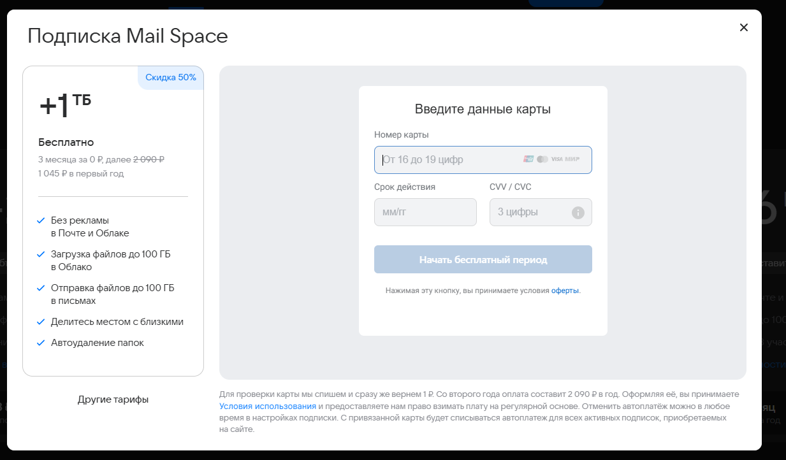The width and height of the screenshot is (786, 460).
Task: Click the Подписка Mail Space title
Action: (x=127, y=36)
